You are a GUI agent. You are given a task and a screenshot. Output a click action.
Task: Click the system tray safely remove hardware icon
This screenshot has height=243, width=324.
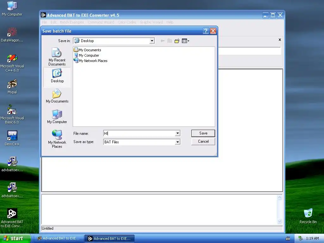[300, 239]
